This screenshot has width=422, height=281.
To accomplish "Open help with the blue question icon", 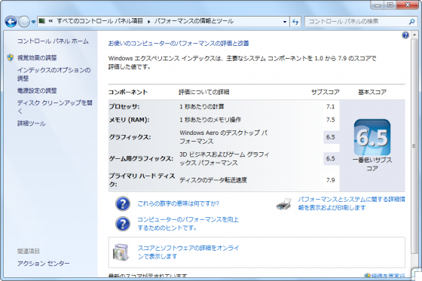I will point(405,35).
